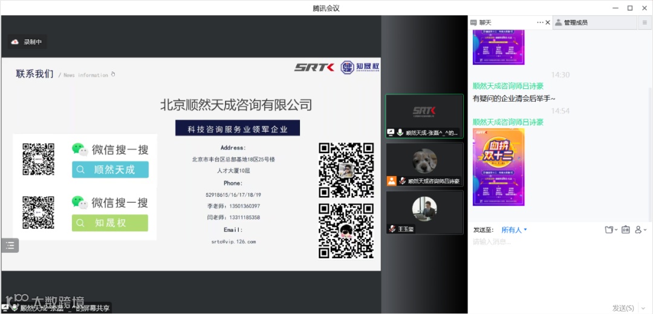Click sender name 顺然天成咨询师吕诗豪 above text message
Screen dimensions: 653x314
(x=508, y=86)
